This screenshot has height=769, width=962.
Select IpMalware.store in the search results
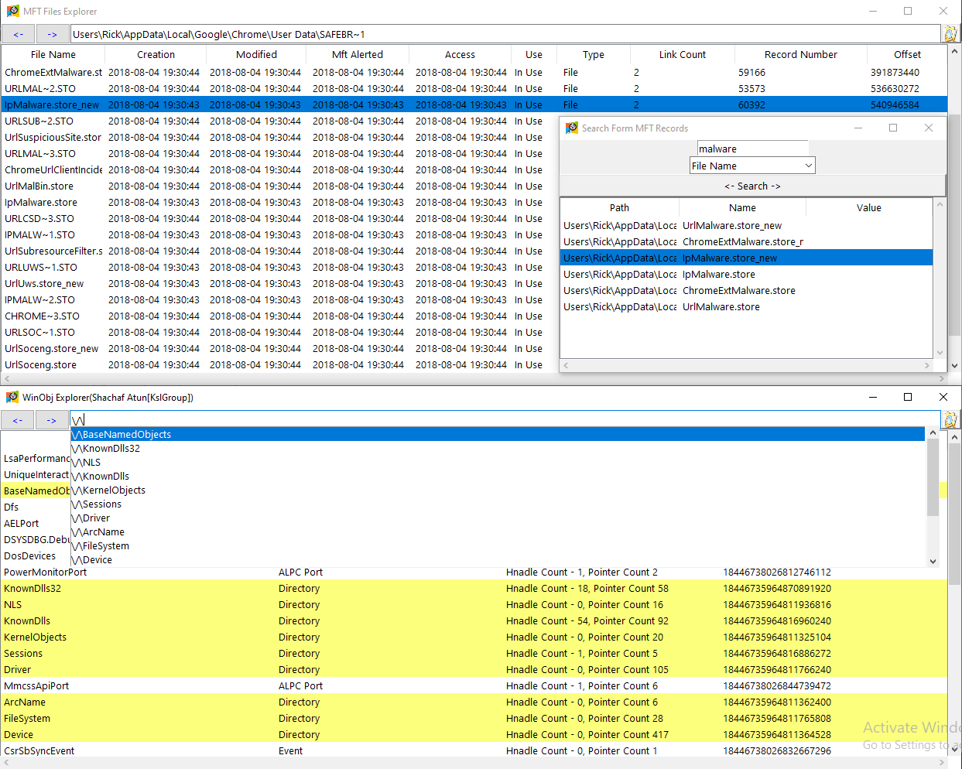[718, 275]
